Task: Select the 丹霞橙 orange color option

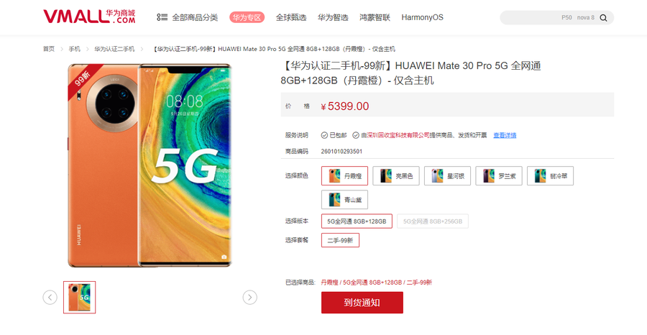Action: pos(344,175)
